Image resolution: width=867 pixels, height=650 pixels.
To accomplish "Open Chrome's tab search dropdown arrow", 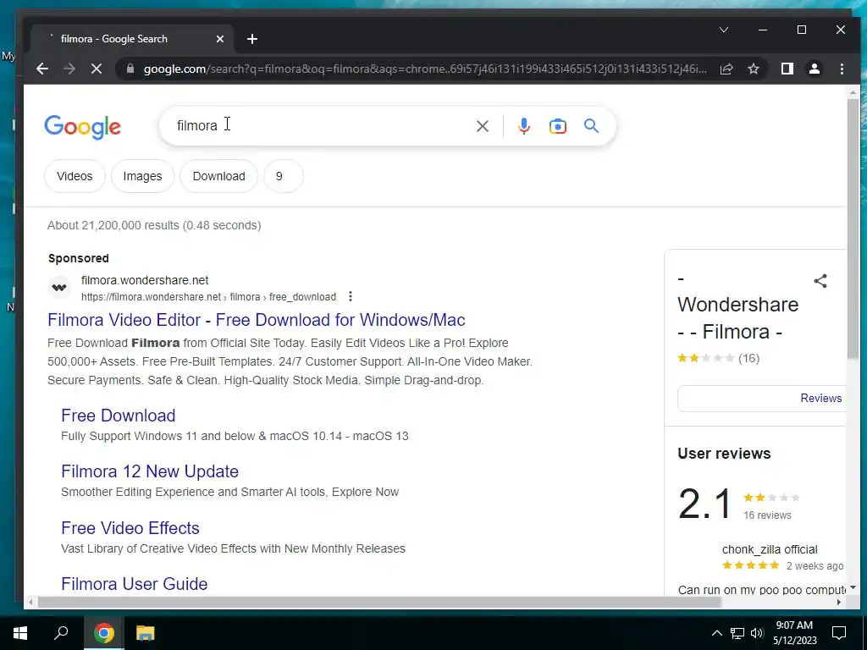I will click(724, 30).
